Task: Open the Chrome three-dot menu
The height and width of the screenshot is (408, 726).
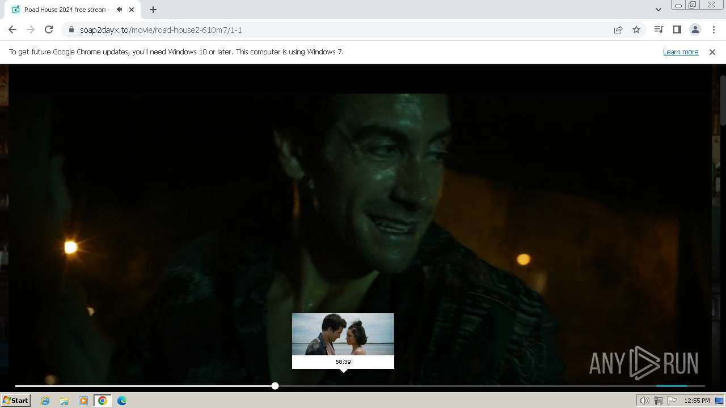Action: tap(714, 29)
